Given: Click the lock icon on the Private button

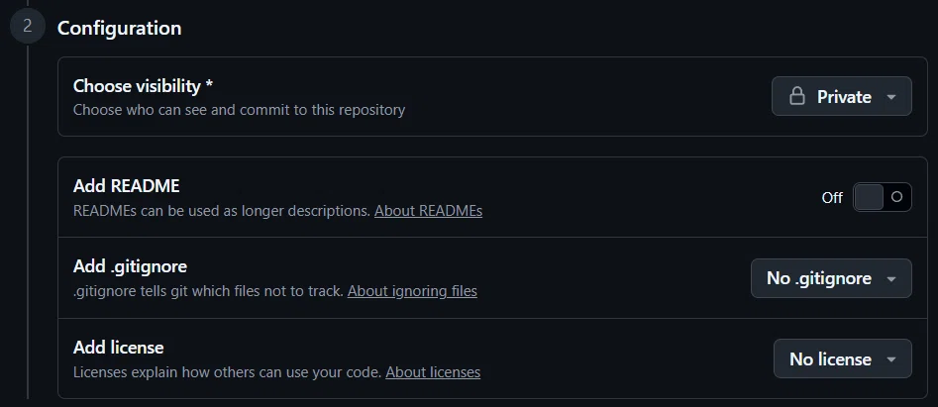Looking at the screenshot, I should 796,96.
